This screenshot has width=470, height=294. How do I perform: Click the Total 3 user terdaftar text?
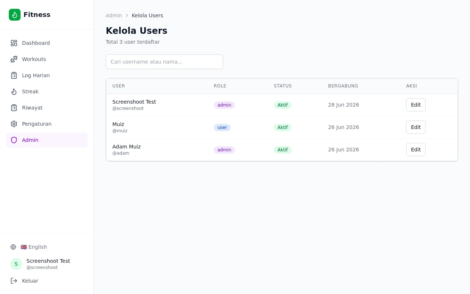coord(133,42)
